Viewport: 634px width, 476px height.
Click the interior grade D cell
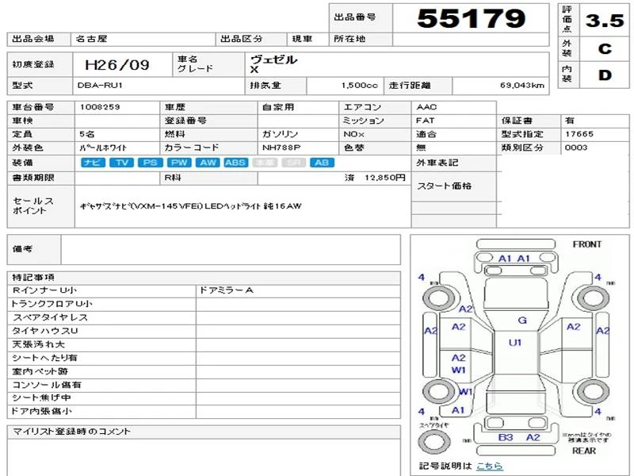604,75
